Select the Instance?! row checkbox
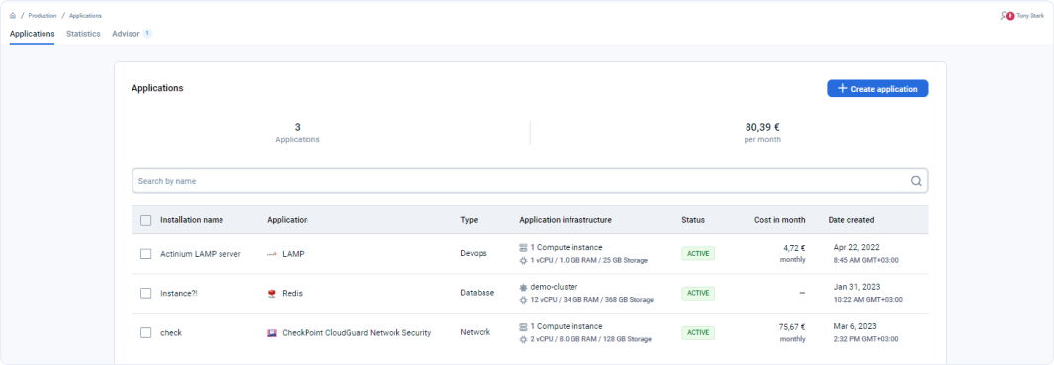This screenshot has height=365, width=1054. click(x=146, y=293)
